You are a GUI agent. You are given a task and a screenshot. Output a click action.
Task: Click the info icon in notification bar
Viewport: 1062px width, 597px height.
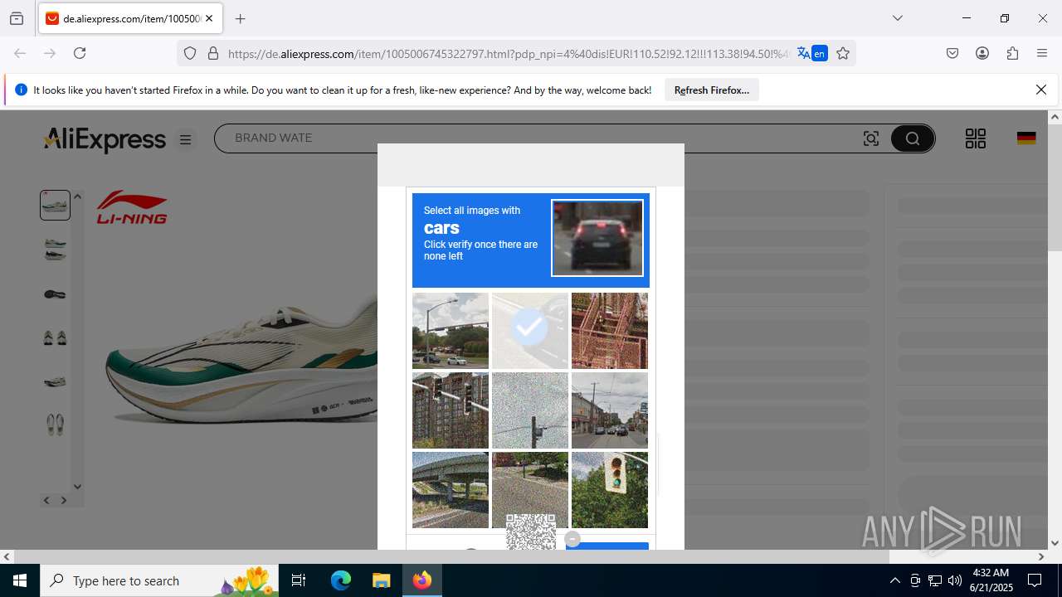(x=22, y=90)
